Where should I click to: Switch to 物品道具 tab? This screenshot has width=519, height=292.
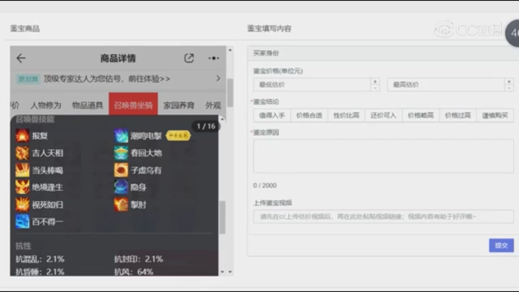pos(87,105)
